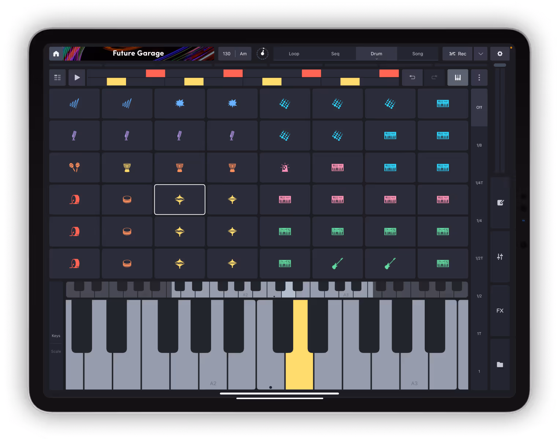Switch to the Loop tab
This screenshot has width=557, height=439.
click(x=294, y=54)
